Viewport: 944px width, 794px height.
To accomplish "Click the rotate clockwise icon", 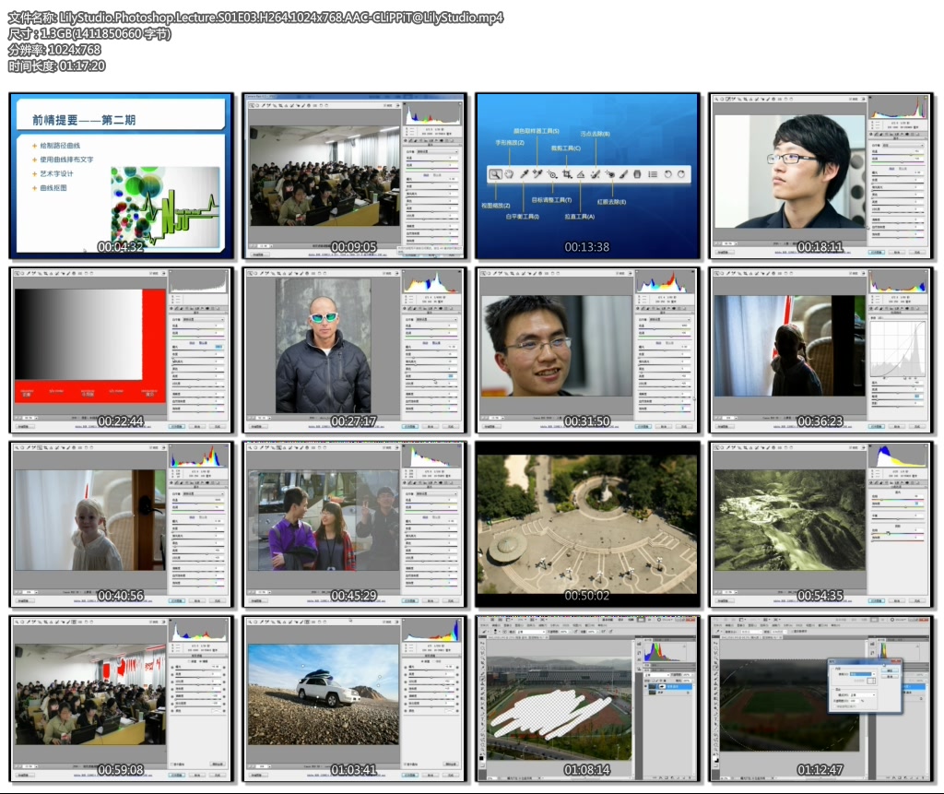I will 681,173.
